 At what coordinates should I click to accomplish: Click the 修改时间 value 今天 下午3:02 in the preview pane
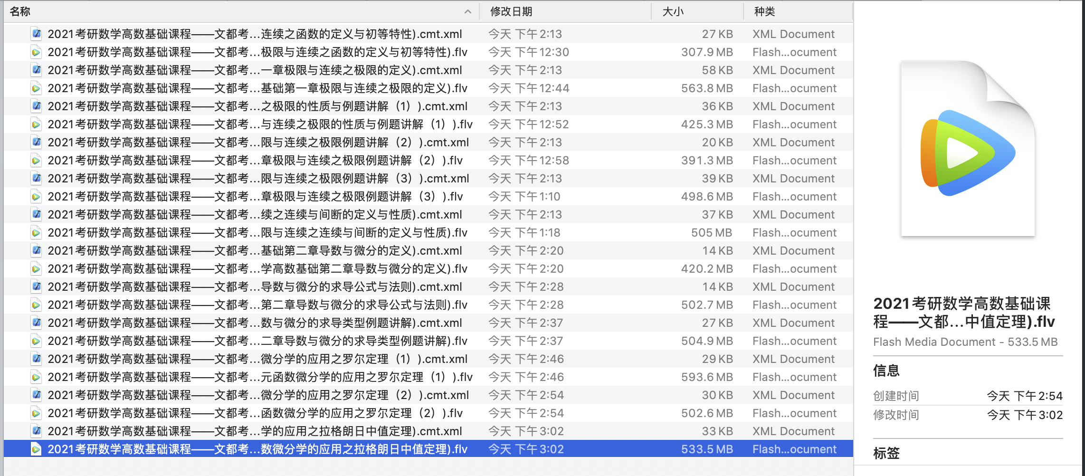[1025, 415]
